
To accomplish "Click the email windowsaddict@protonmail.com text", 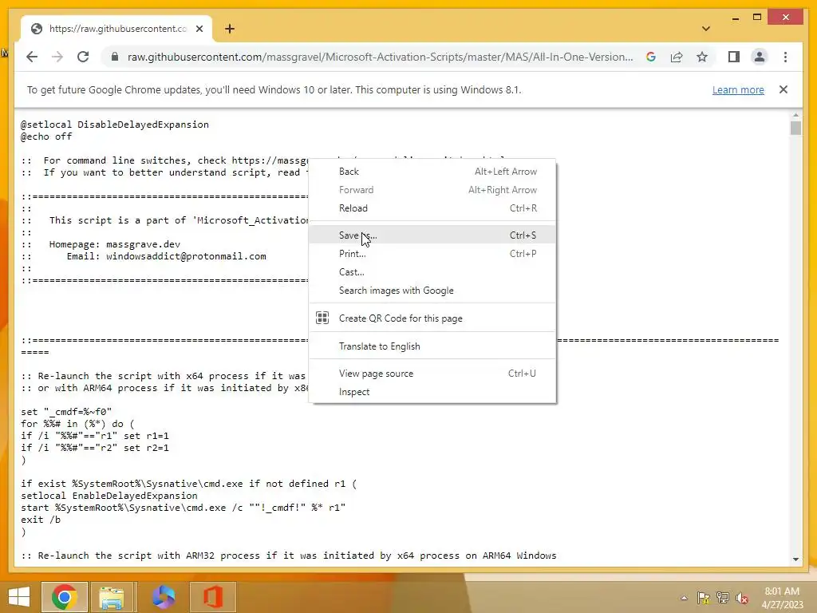I will click(186, 256).
